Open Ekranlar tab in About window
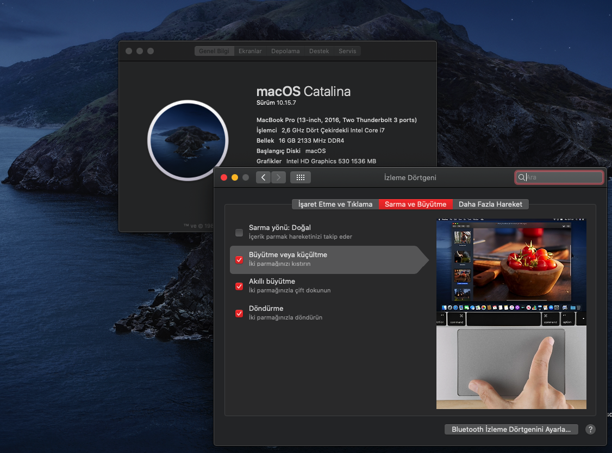612x453 pixels. pos(250,51)
